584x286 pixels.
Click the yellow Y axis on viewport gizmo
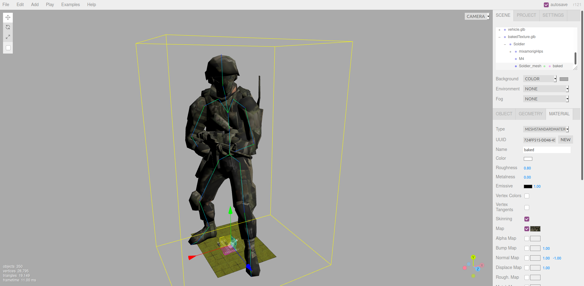tap(473, 257)
